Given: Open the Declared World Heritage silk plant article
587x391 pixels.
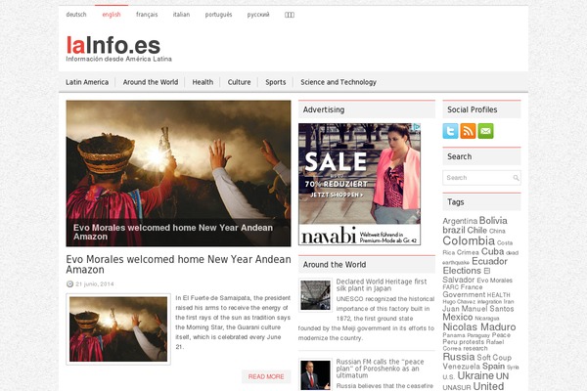Looking at the screenshot, I should 382,284.
